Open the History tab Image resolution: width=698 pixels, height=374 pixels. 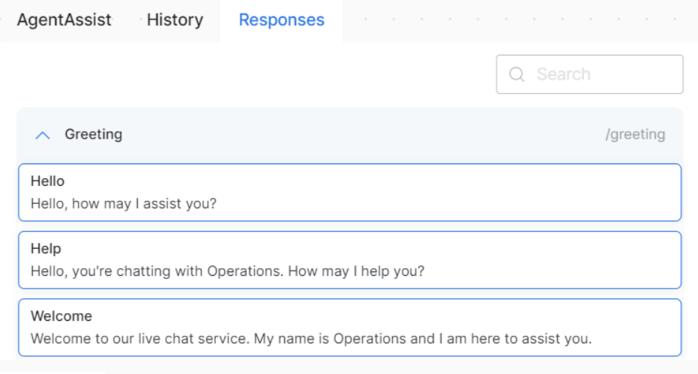tap(175, 20)
